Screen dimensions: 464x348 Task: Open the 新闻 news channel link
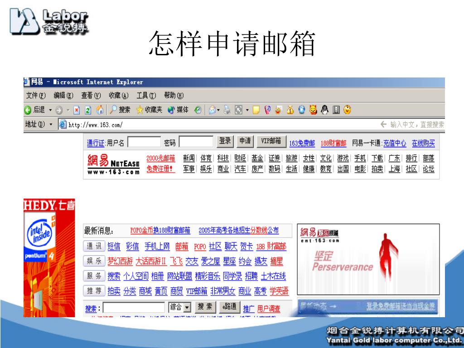(189, 158)
